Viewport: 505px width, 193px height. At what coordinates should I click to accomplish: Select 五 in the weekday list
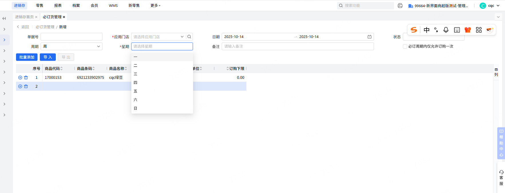162,91
